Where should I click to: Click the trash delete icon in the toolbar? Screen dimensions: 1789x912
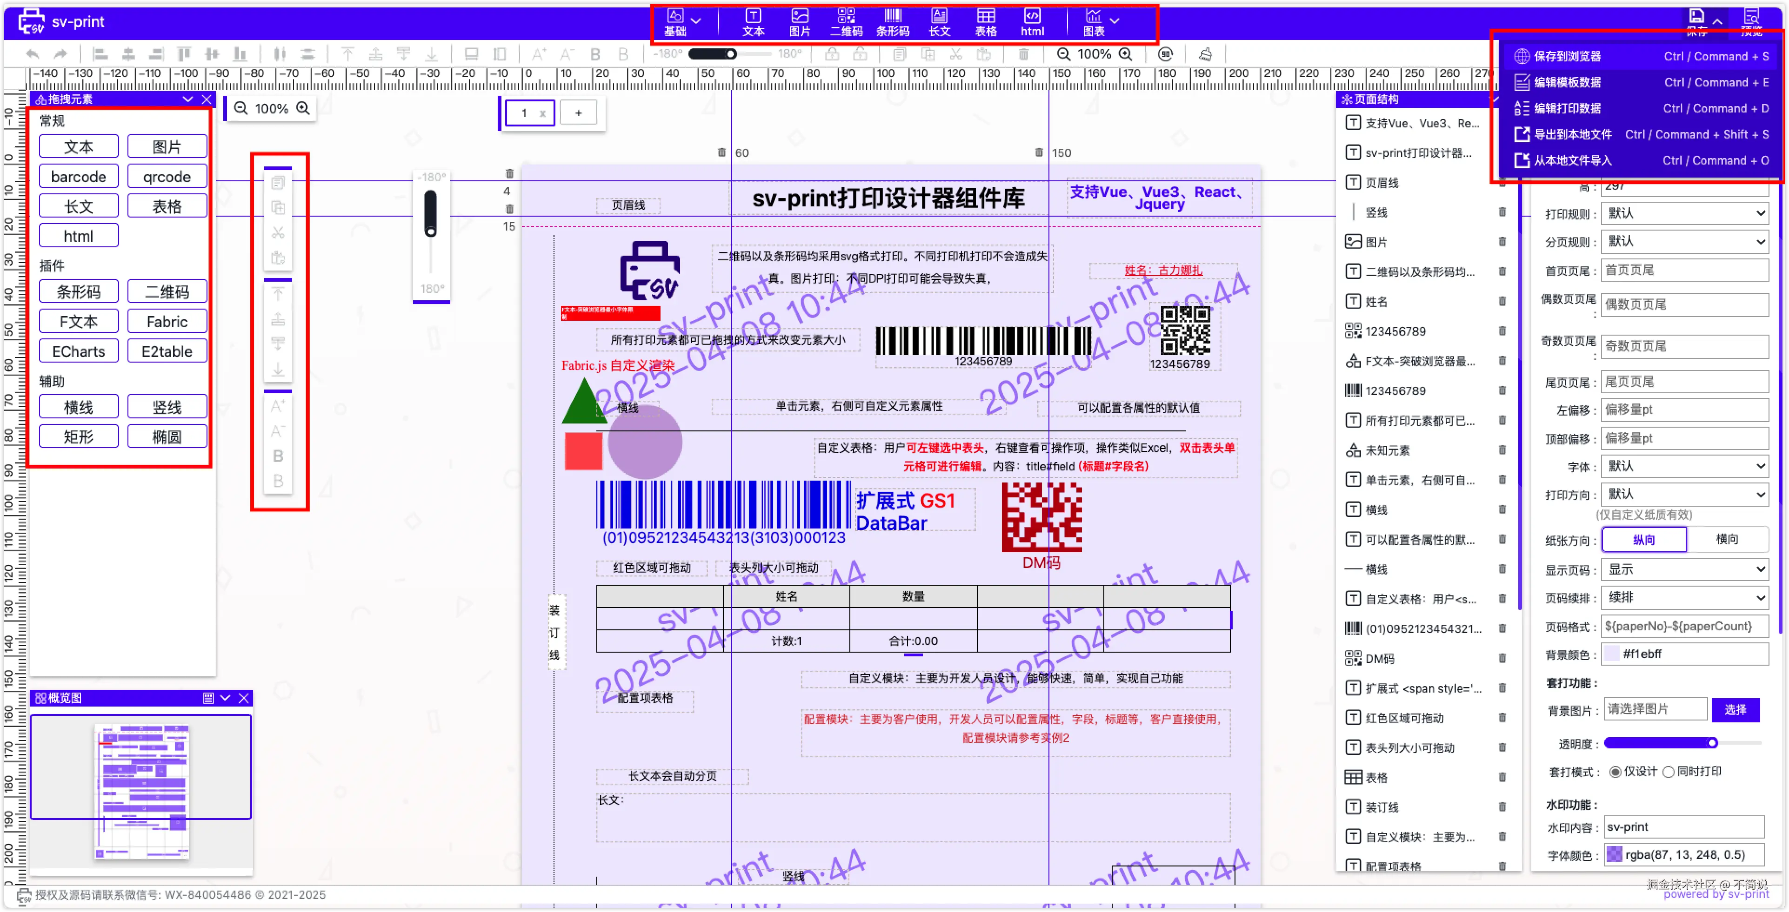(x=1024, y=54)
